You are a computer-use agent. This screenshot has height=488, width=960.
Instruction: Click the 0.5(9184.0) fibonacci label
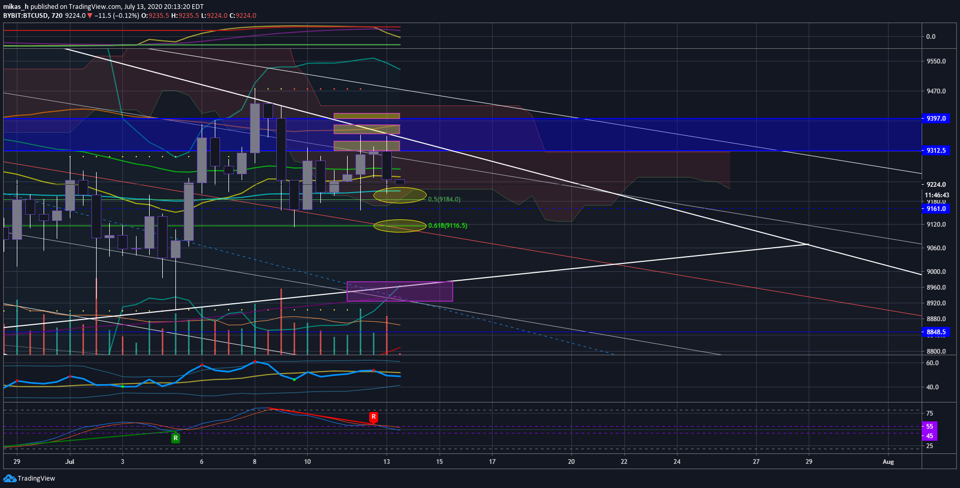[x=444, y=199]
